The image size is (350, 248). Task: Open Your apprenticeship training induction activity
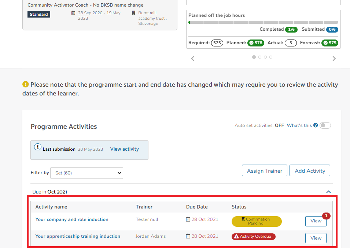[x=78, y=236]
